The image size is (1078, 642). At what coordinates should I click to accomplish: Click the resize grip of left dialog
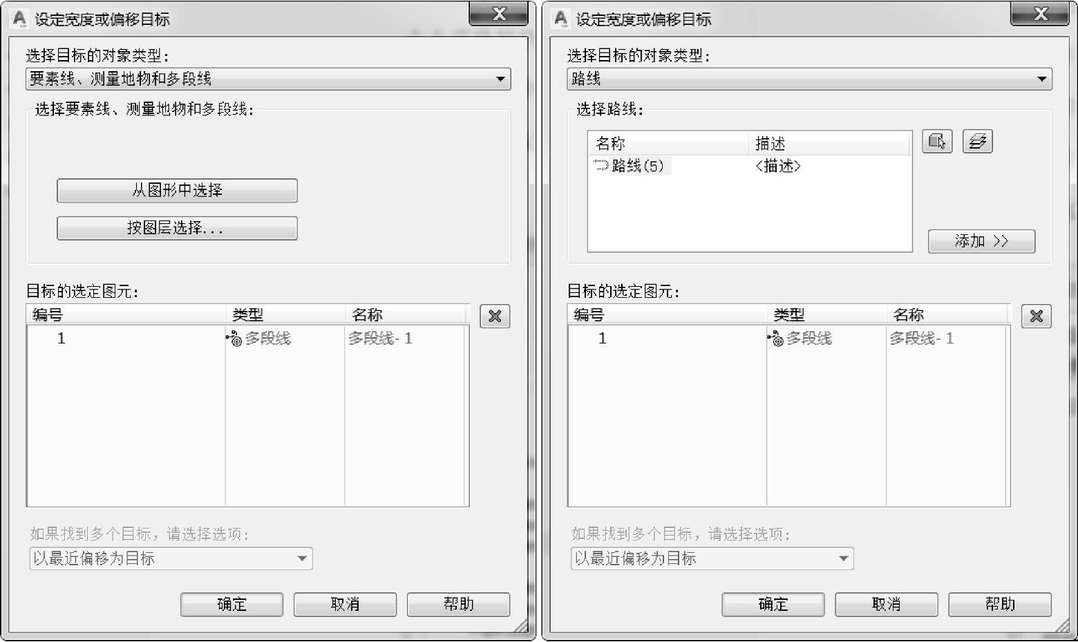[x=522, y=625]
